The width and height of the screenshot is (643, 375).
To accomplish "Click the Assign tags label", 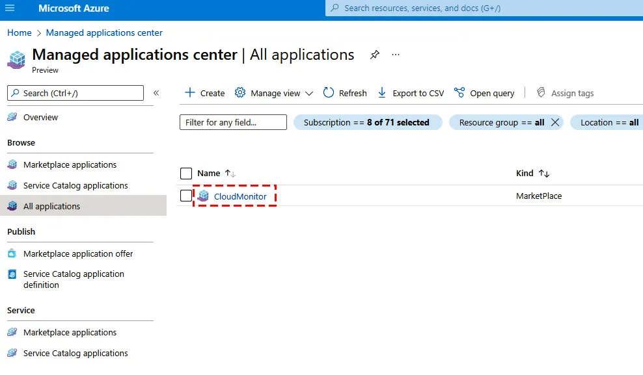I will 573,94.
